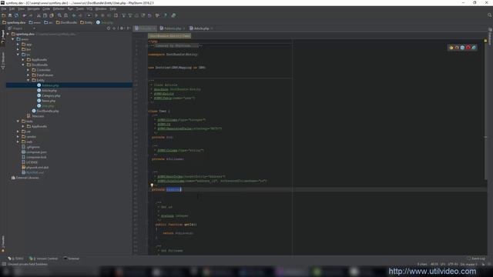Click the Copy toolbar icon
The image size is (493, 277).
pyautogui.click(x=45, y=15)
